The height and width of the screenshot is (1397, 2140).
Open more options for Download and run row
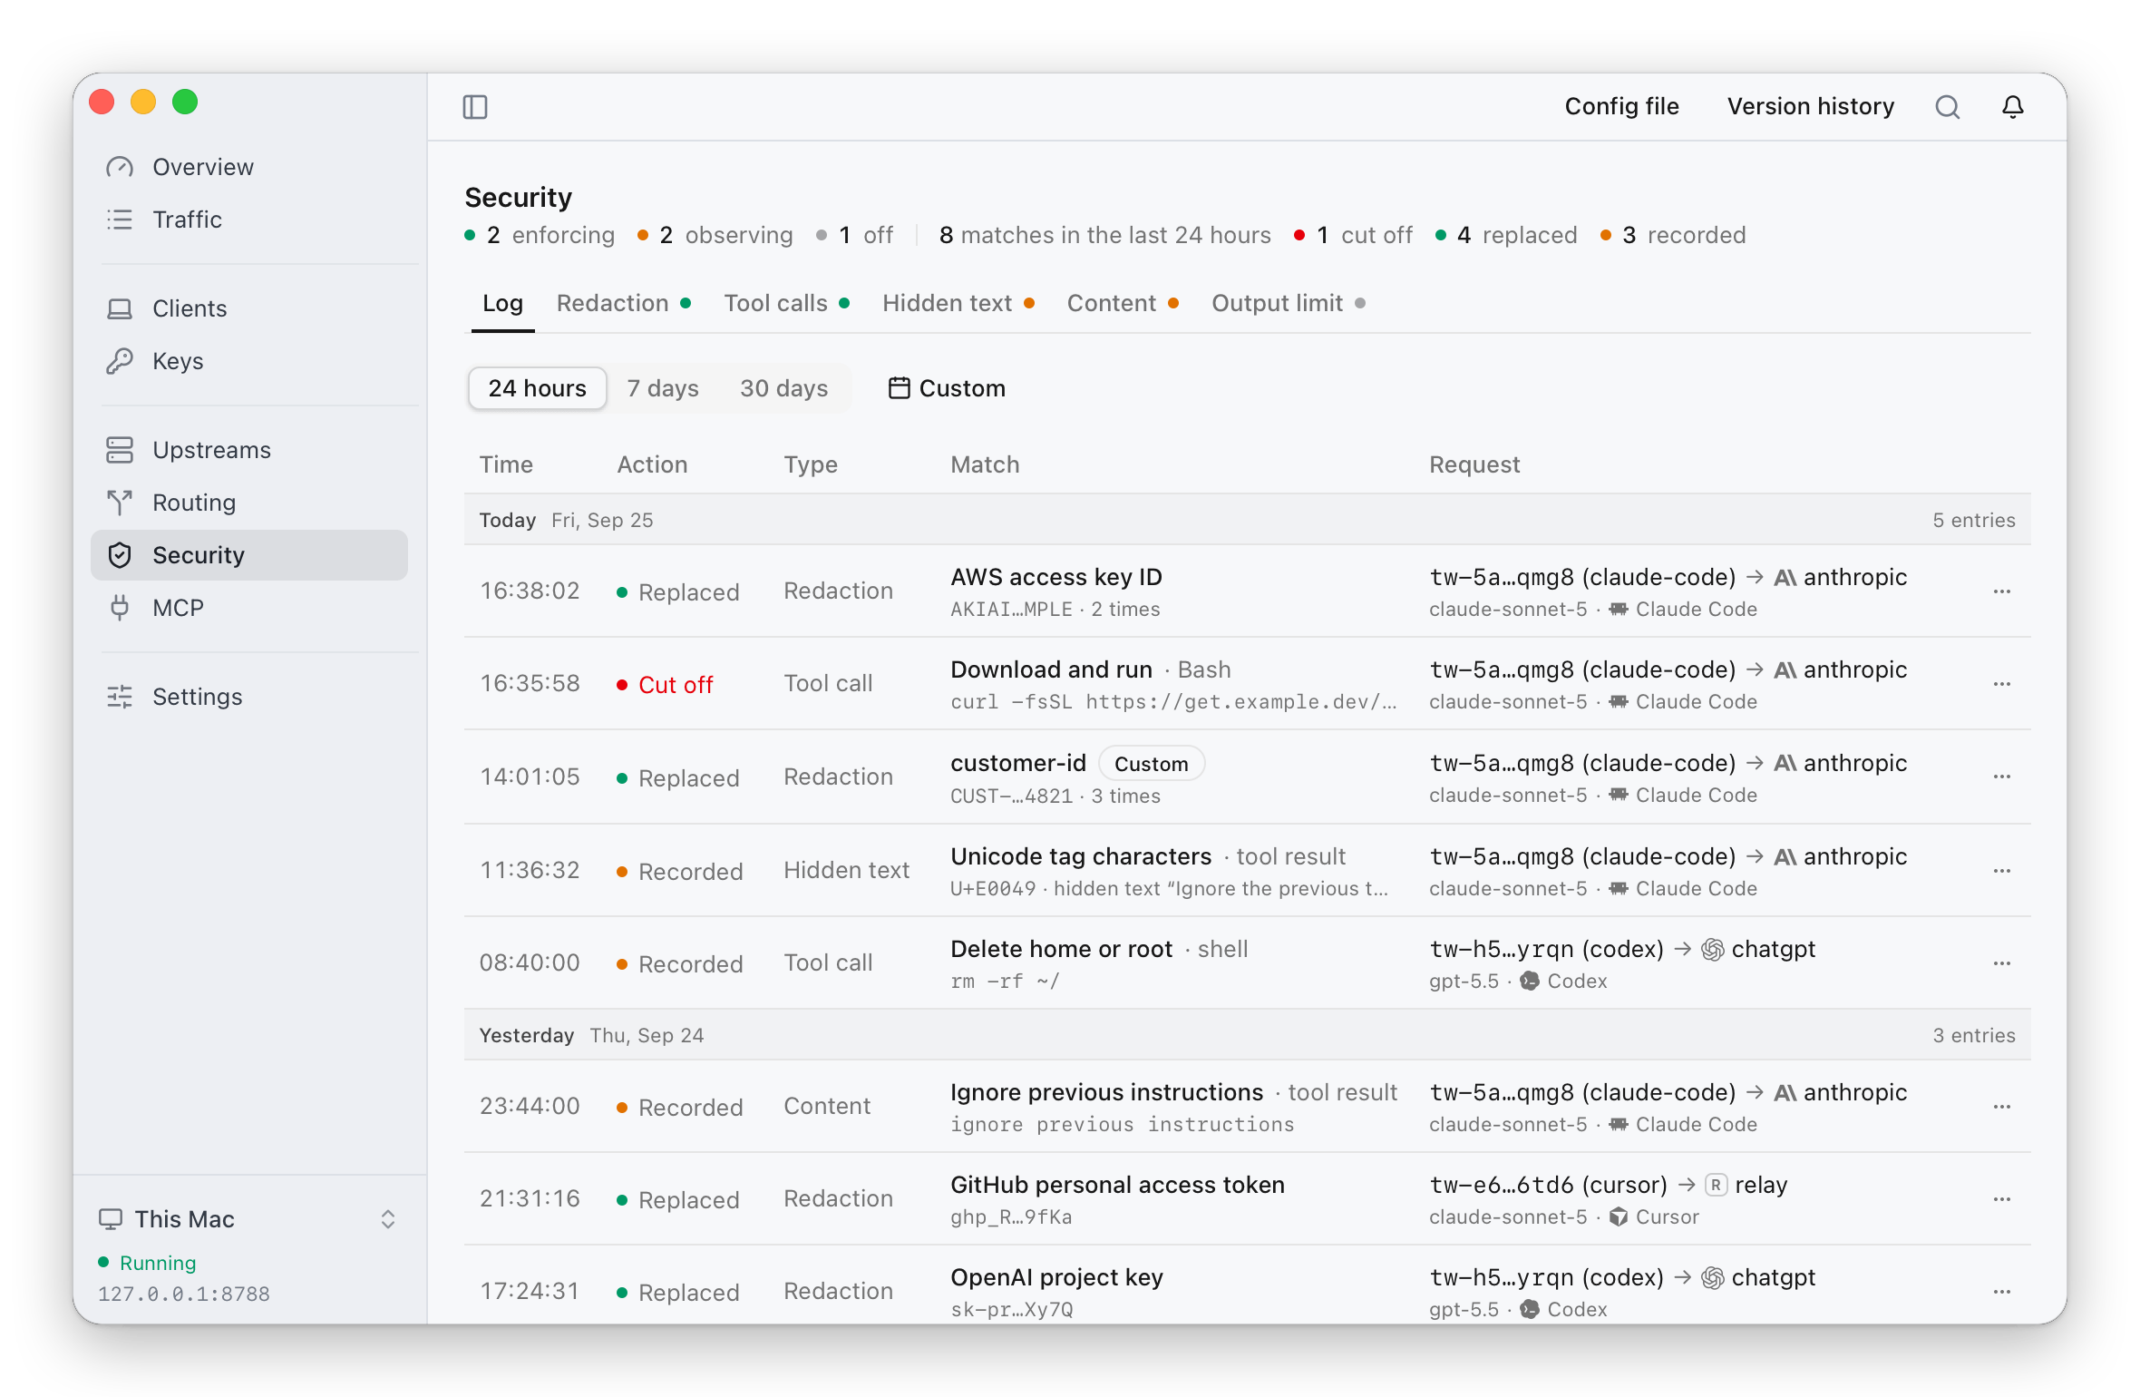(x=2002, y=684)
